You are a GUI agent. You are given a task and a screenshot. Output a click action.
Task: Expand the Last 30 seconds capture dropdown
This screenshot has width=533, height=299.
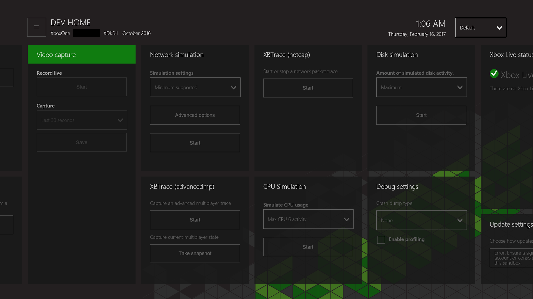coord(82,120)
